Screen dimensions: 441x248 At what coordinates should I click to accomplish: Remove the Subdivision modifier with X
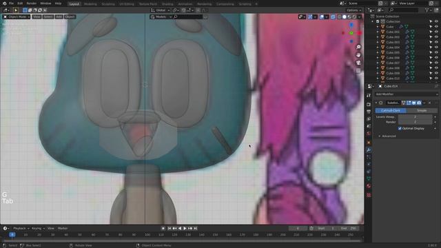(429, 103)
